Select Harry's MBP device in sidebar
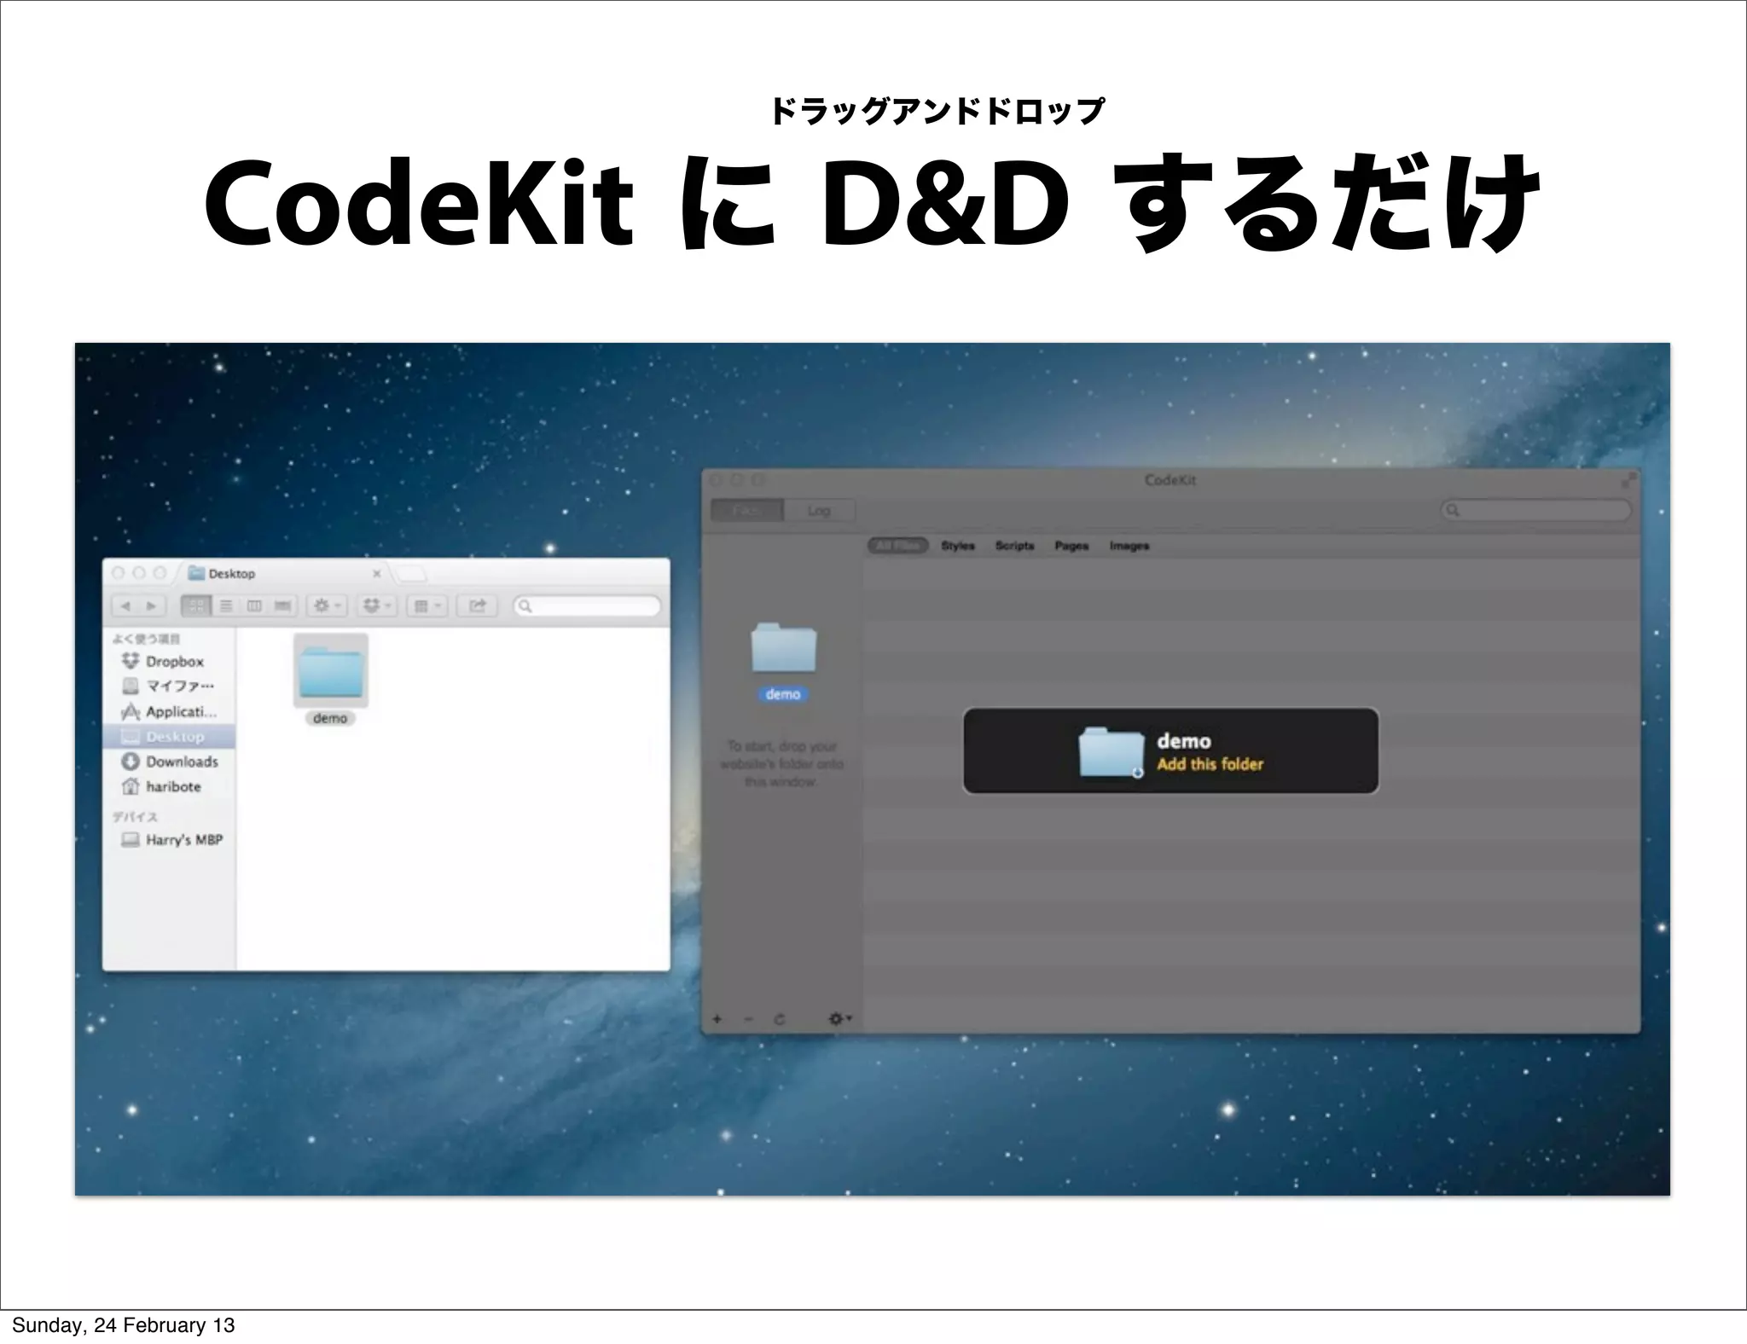The width and height of the screenshot is (1747, 1344). click(x=170, y=840)
